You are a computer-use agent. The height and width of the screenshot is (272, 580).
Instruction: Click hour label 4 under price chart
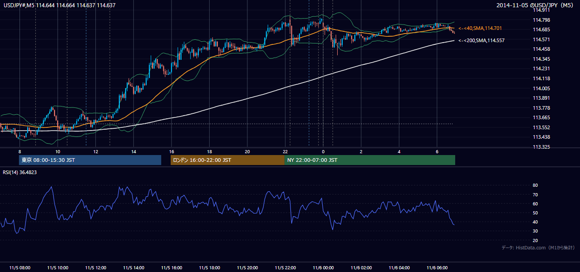pos(399,151)
